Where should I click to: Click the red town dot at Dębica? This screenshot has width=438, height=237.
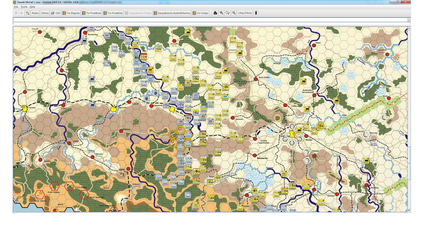point(63,105)
